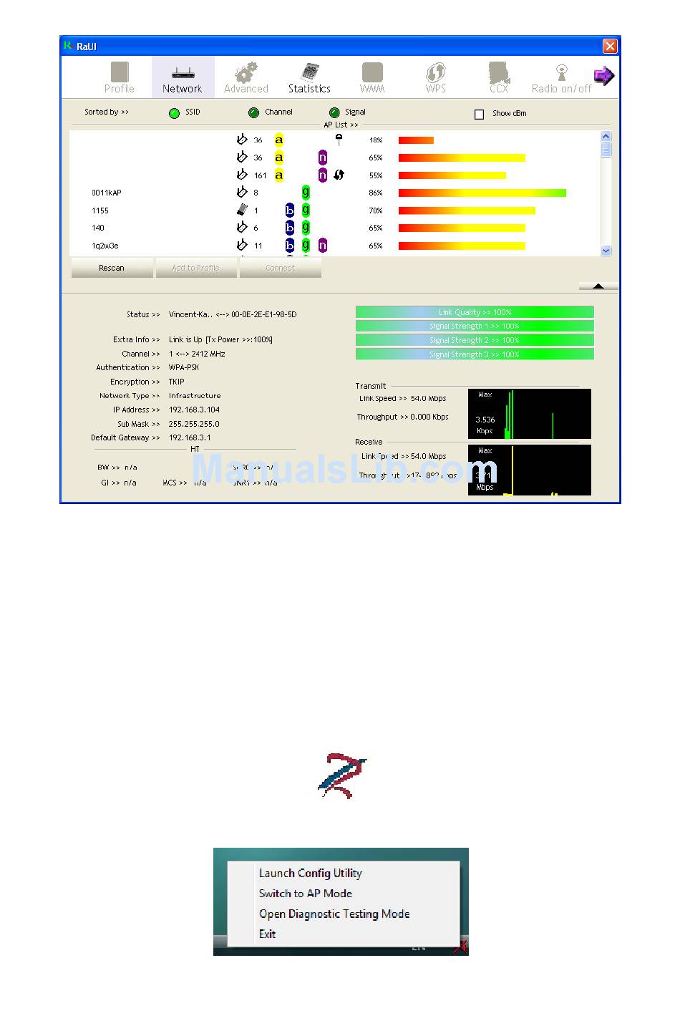Image resolution: width=680 pixels, height=1016 pixels.
Task: Click the AP list scrollbar up arrow
Action: point(606,136)
